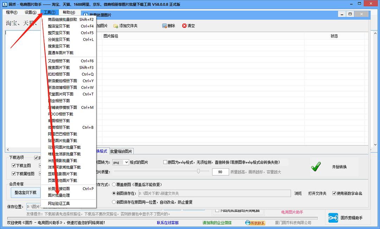This screenshot has width=380, height=229.
Task: Click the red clear-all icon
Action: (x=184, y=26)
